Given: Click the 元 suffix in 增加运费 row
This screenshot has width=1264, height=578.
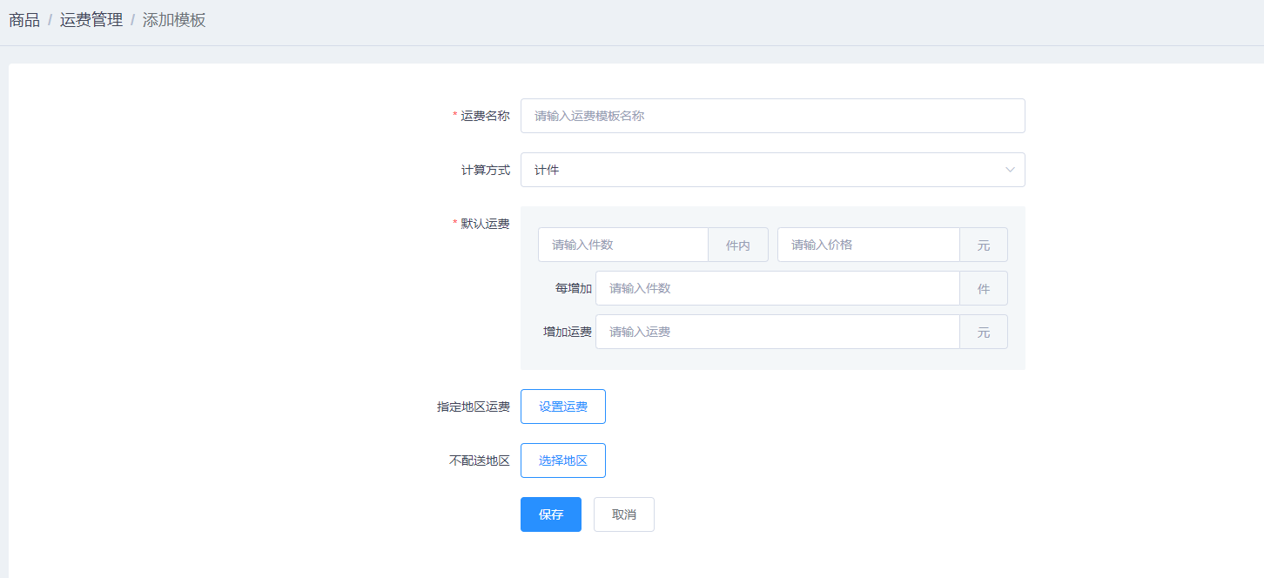Looking at the screenshot, I should pos(984,333).
